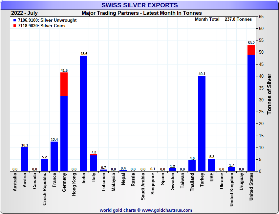Click the Swiss Silver Exports chart title

point(139,5)
